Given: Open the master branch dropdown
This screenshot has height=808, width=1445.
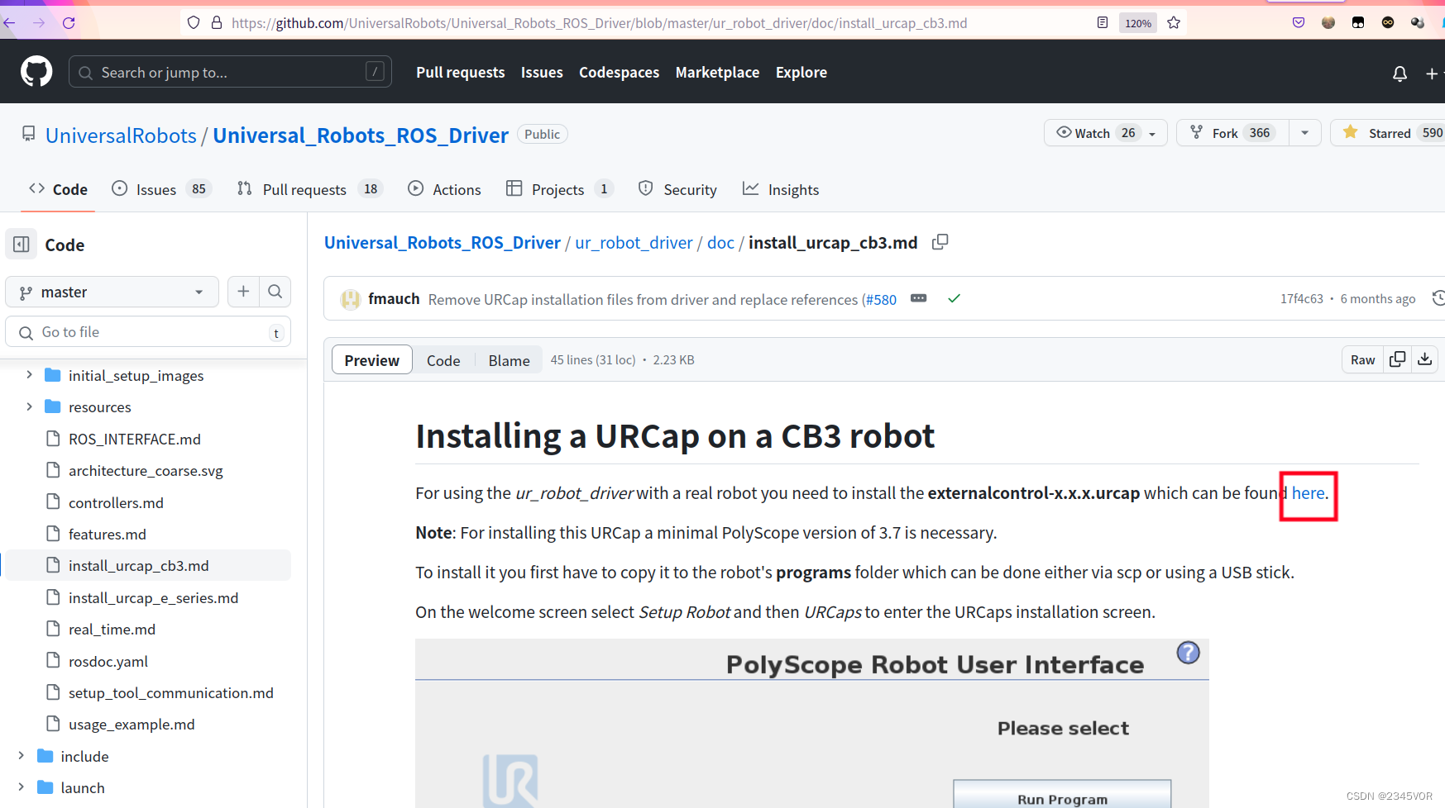Looking at the screenshot, I should [112, 292].
